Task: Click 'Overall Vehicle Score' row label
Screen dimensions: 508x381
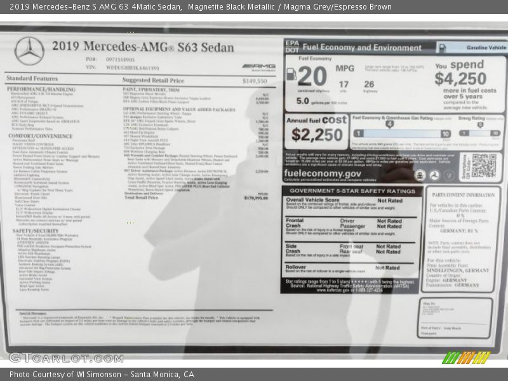Action: (312, 200)
